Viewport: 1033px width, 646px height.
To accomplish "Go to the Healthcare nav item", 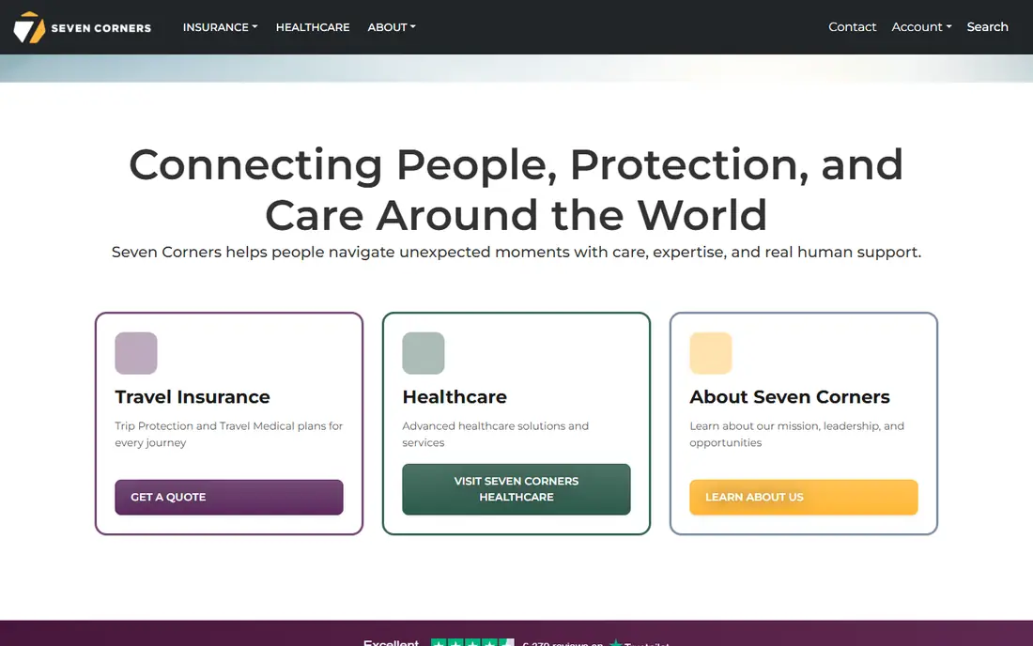I will pos(313,27).
